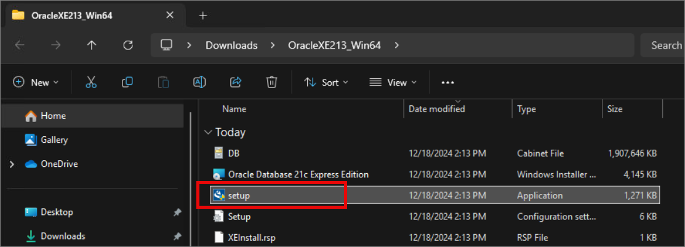685x247 pixels.
Task: Click the Application type cell
Action: click(x=540, y=195)
